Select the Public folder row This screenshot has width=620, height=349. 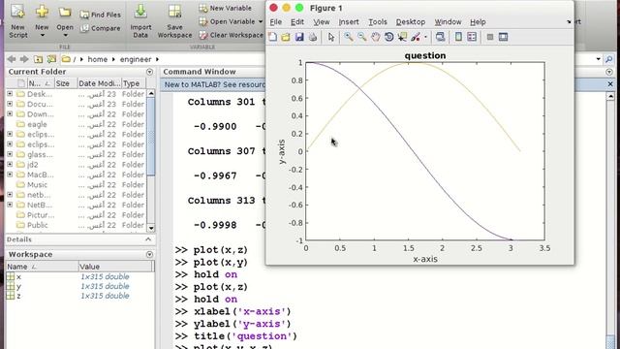(77, 225)
